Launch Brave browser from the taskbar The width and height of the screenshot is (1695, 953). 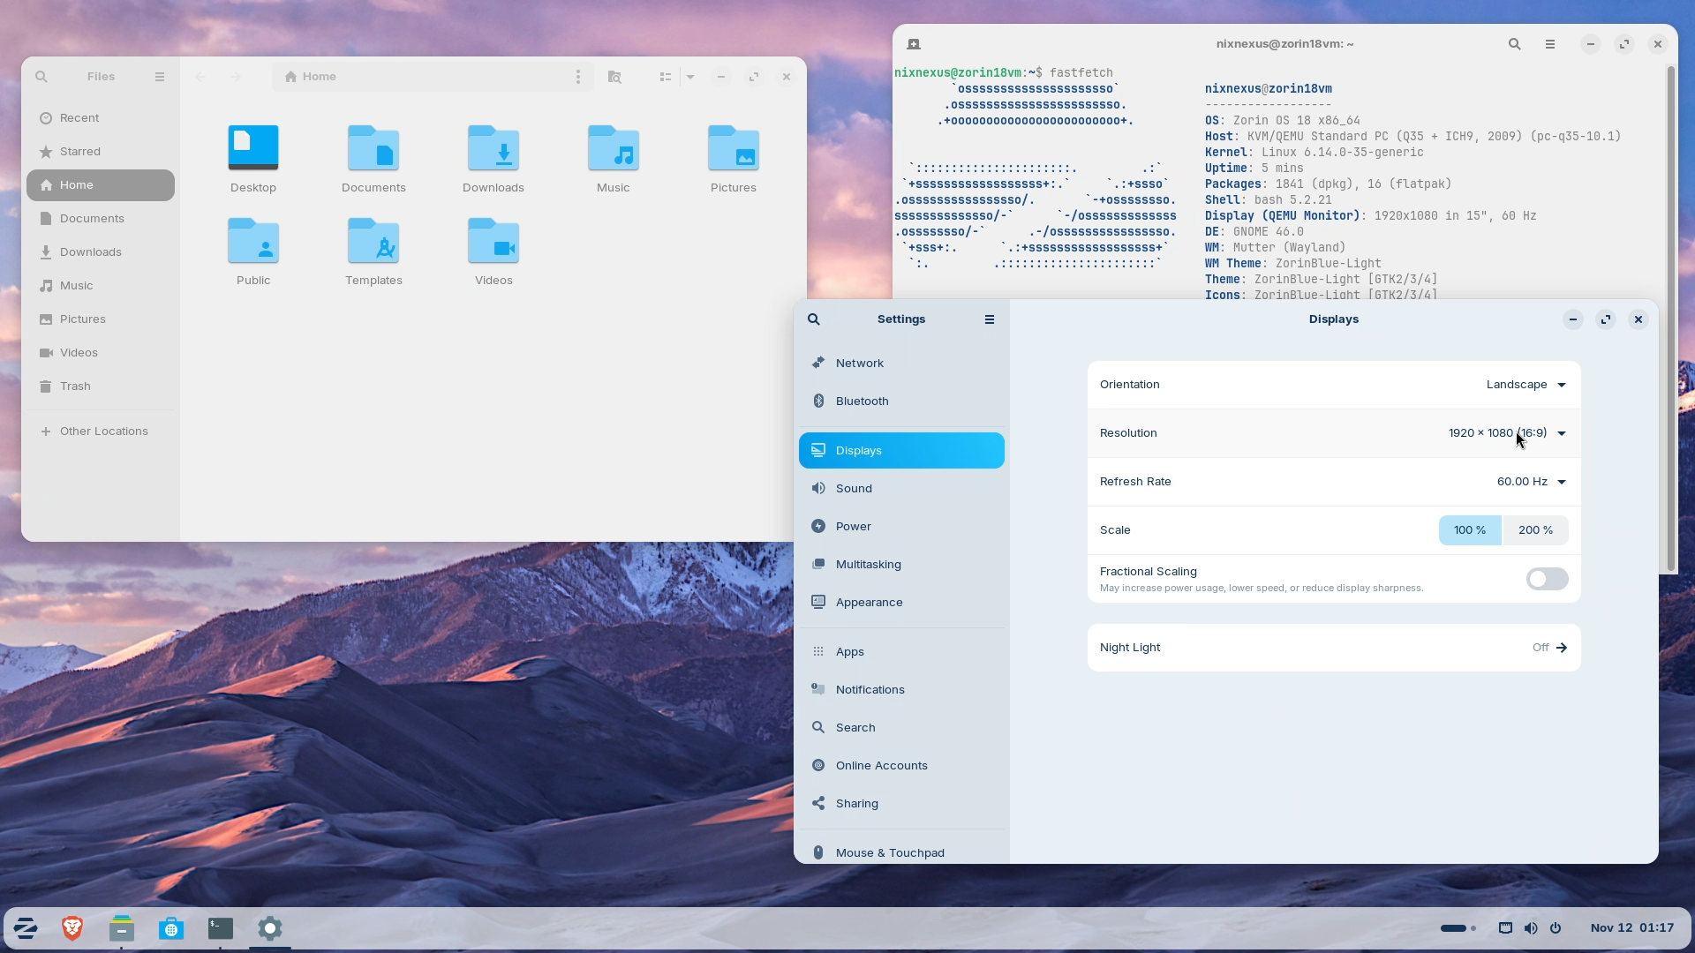tap(72, 927)
